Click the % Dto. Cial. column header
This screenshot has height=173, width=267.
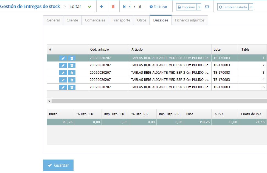(88, 114)
